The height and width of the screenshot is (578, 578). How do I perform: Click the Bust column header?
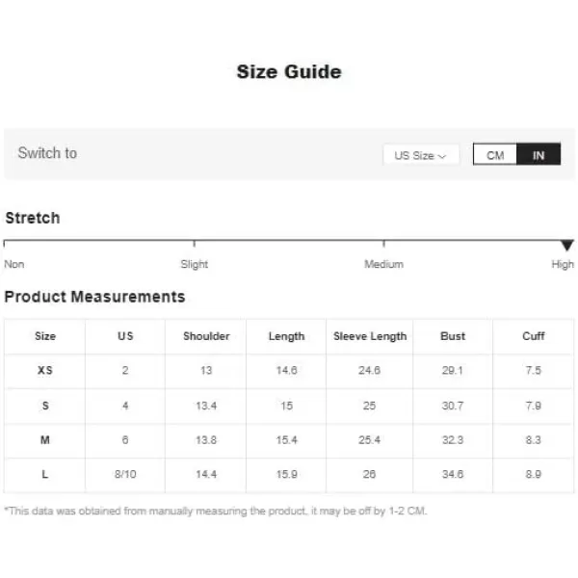pyautogui.click(x=453, y=336)
